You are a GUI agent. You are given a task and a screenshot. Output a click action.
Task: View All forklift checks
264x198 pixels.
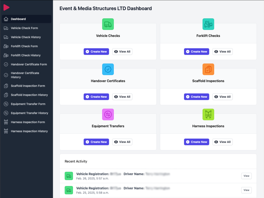coord(222,52)
